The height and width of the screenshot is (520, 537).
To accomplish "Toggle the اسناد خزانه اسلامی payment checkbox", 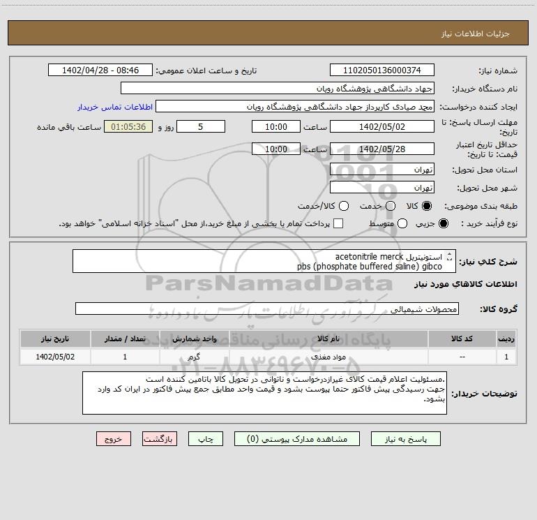I will tap(338, 223).
